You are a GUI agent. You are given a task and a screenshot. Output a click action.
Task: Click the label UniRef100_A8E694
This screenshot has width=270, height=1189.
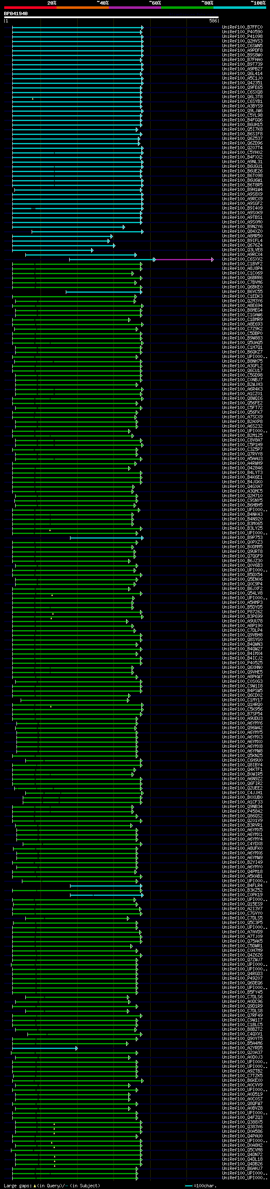tap(242, 305)
